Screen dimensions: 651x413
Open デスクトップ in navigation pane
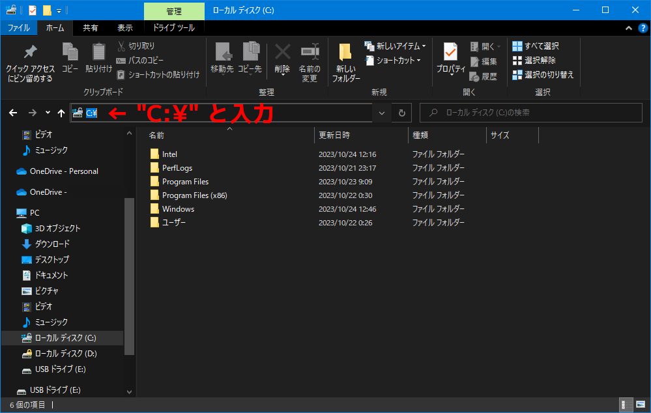click(x=51, y=260)
